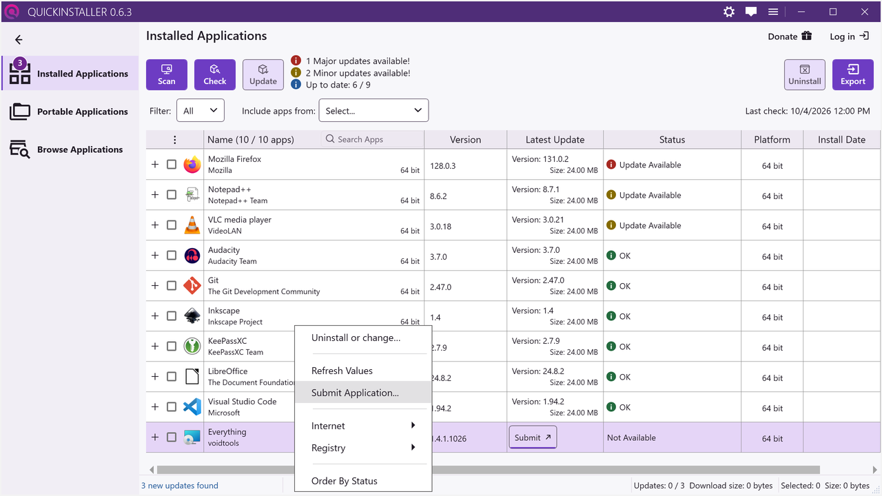Image resolution: width=882 pixels, height=496 pixels.
Task: Open the Internet submenu
Action: (363, 426)
